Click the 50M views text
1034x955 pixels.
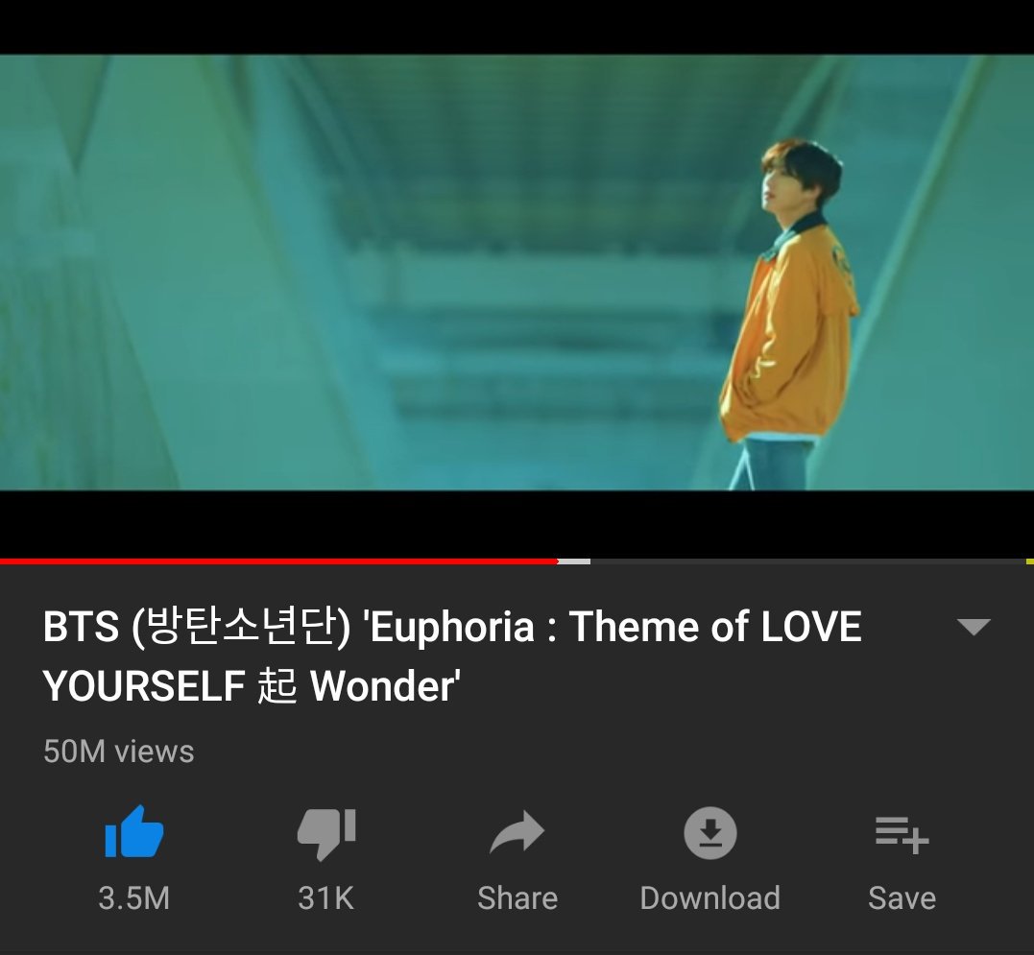click(x=119, y=752)
